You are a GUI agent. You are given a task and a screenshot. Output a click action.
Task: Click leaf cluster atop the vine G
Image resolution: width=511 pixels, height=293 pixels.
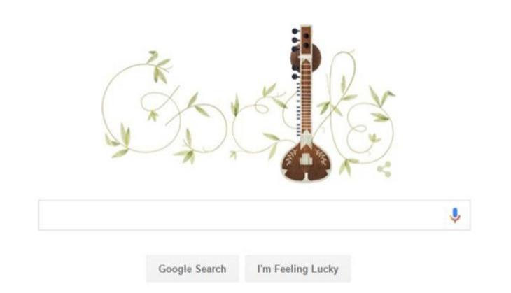tap(159, 66)
